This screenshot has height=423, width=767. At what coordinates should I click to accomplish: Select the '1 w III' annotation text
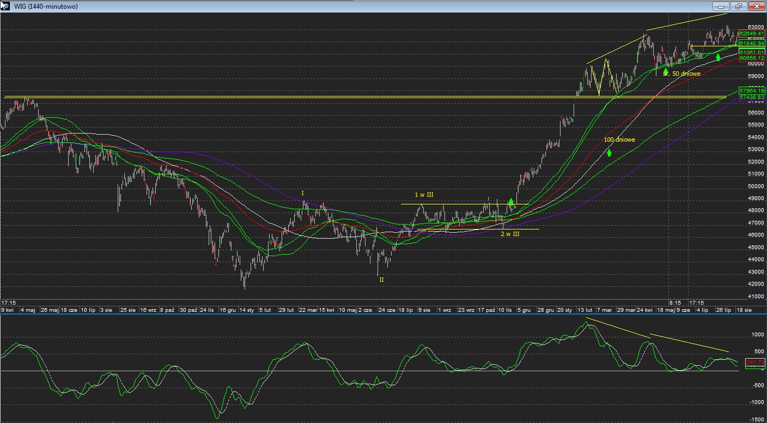coord(424,195)
